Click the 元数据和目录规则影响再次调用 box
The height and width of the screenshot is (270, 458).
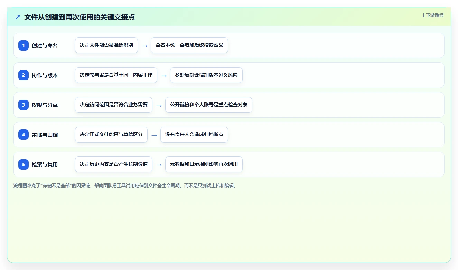tap(204, 164)
